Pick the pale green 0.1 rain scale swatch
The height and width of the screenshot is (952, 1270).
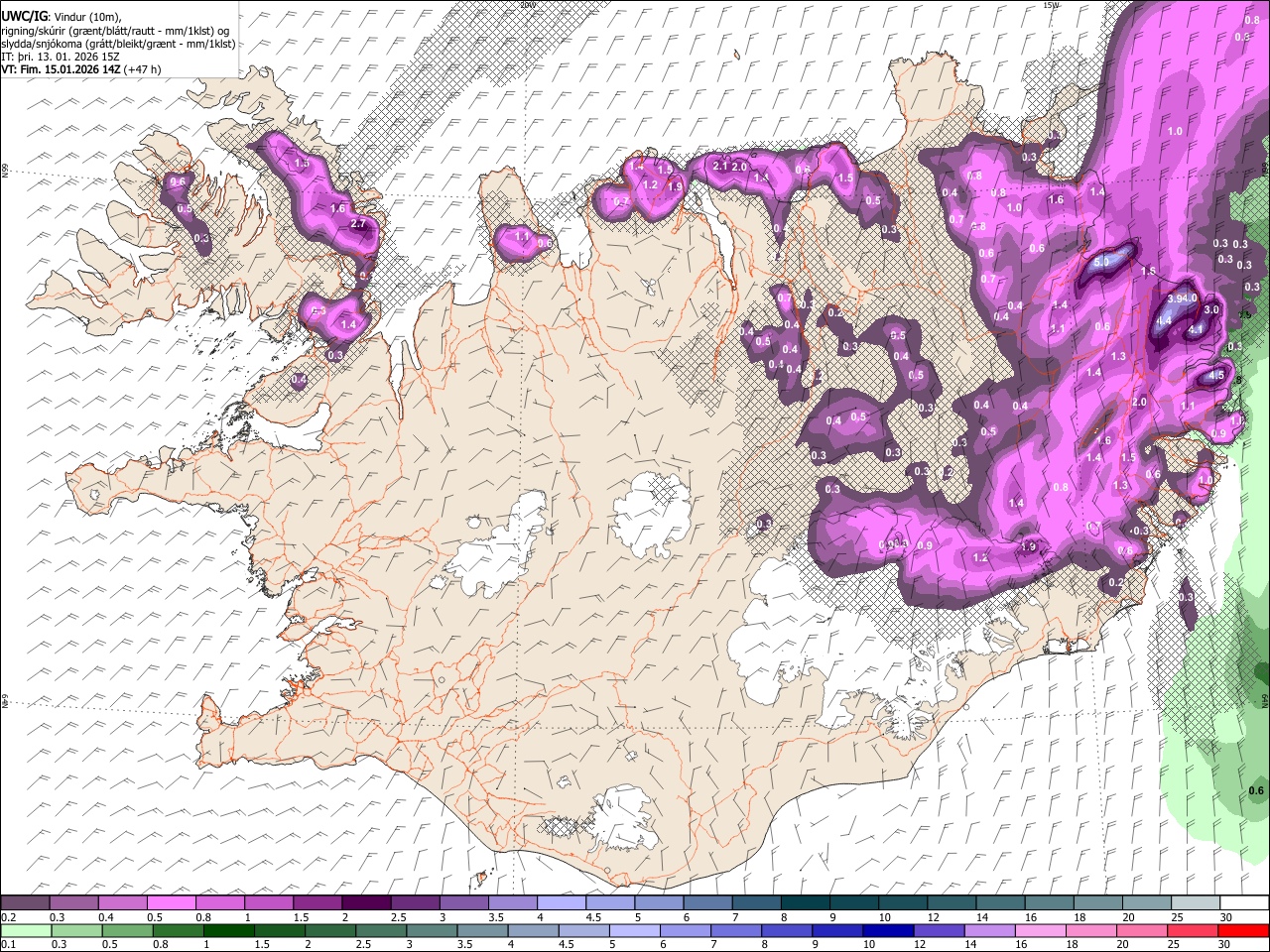26,930
